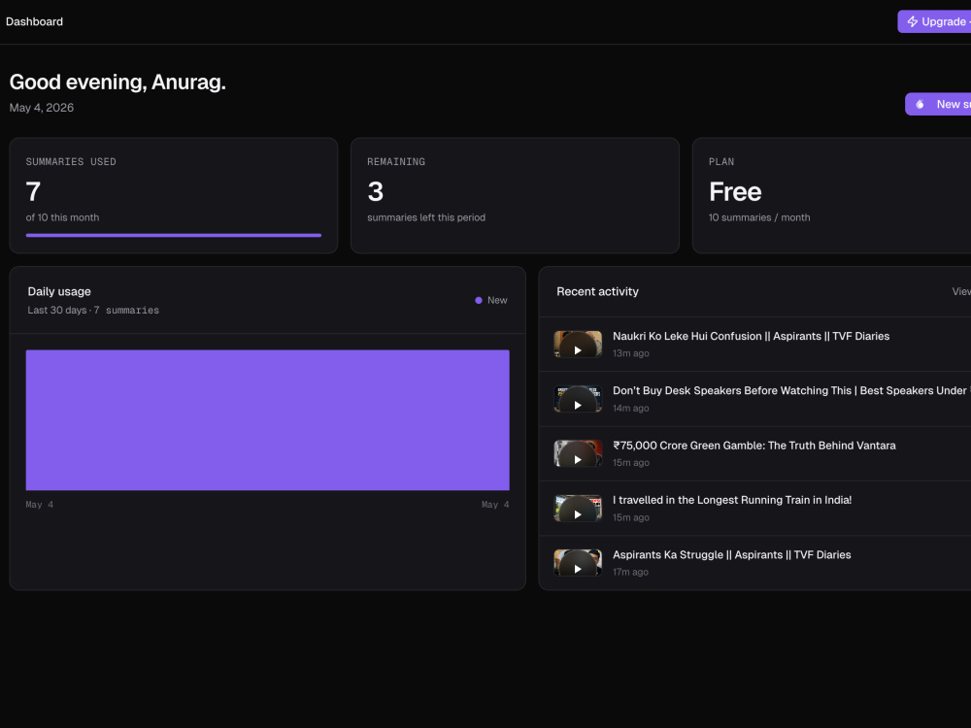Click the Summaries Used progress bar
The image size is (971, 728).
click(x=174, y=235)
